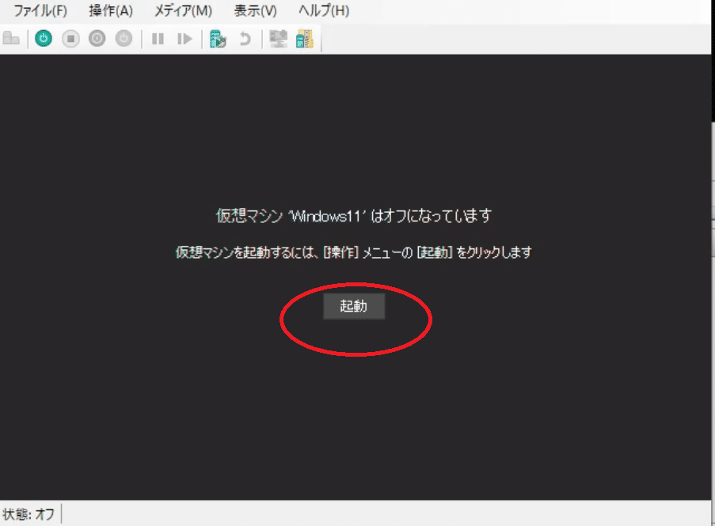Image resolution: width=715 pixels, height=526 pixels.
Task: Click the Save state toolbar icon
Action: 124,39
